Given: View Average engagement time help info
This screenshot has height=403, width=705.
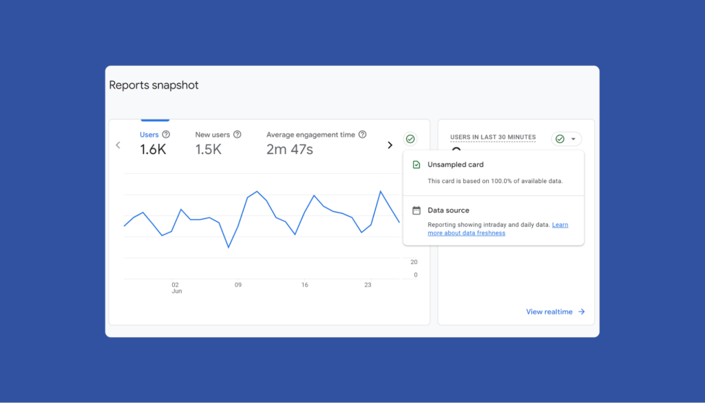Looking at the screenshot, I should (x=361, y=134).
